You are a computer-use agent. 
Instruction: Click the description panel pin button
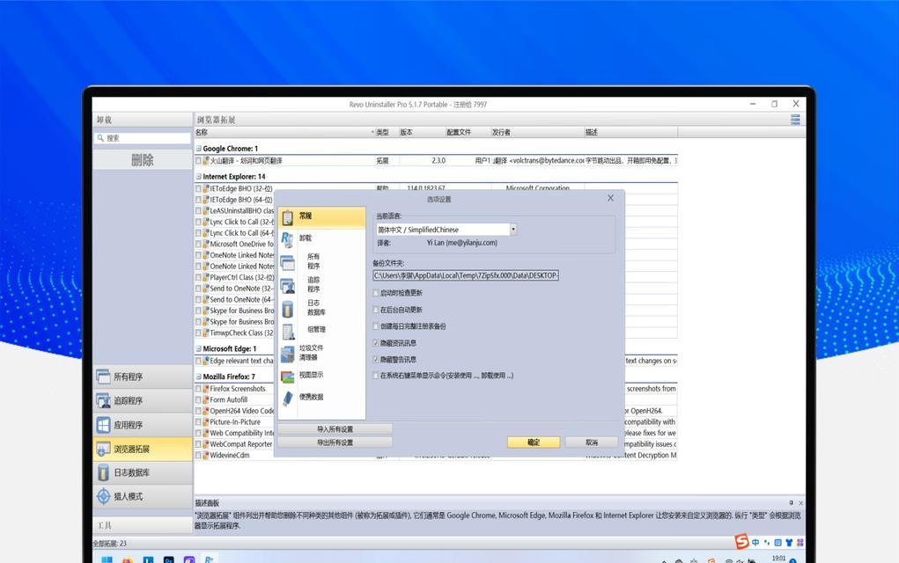pos(792,502)
